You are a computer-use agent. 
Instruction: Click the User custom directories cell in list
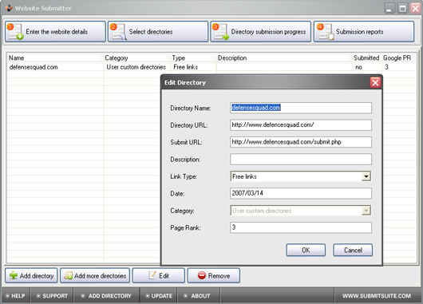tap(136, 67)
